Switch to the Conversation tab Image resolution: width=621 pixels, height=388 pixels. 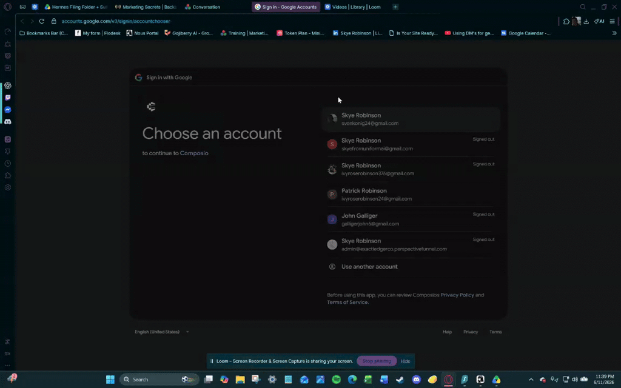(x=203, y=7)
